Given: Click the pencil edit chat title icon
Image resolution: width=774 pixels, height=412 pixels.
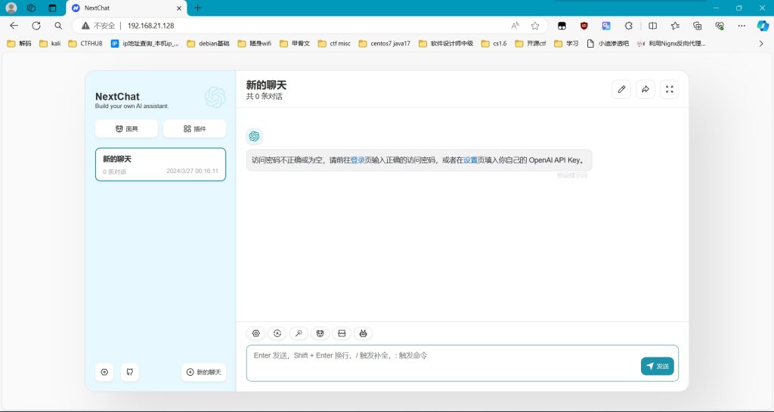Looking at the screenshot, I should (x=621, y=89).
